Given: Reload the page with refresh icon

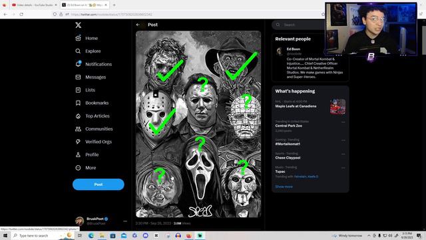Looking at the screenshot, I should 21,14.
